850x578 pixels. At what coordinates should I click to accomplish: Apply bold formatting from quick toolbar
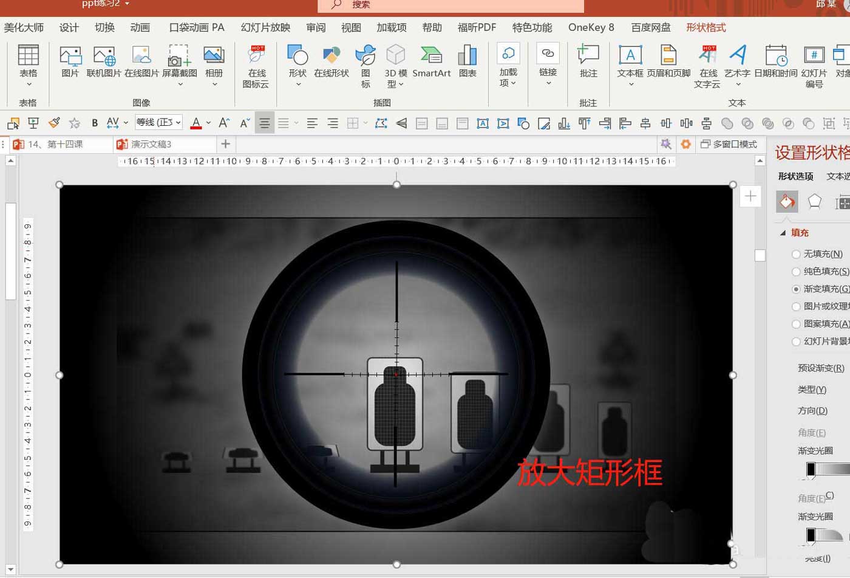pyautogui.click(x=95, y=123)
